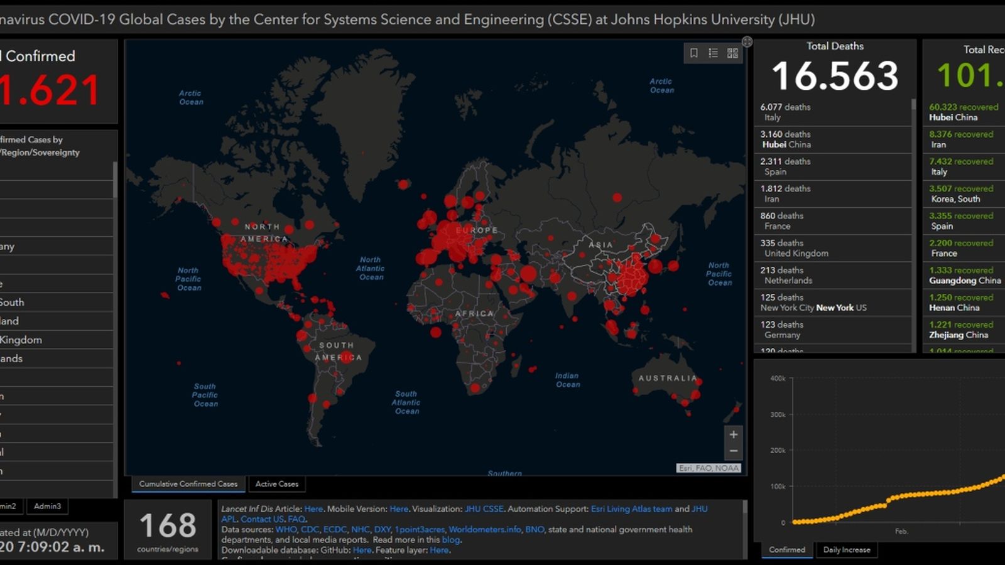This screenshot has width=1005, height=565.
Task: Click the Total Deaths list scrollbar
Action: pos(914,113)
